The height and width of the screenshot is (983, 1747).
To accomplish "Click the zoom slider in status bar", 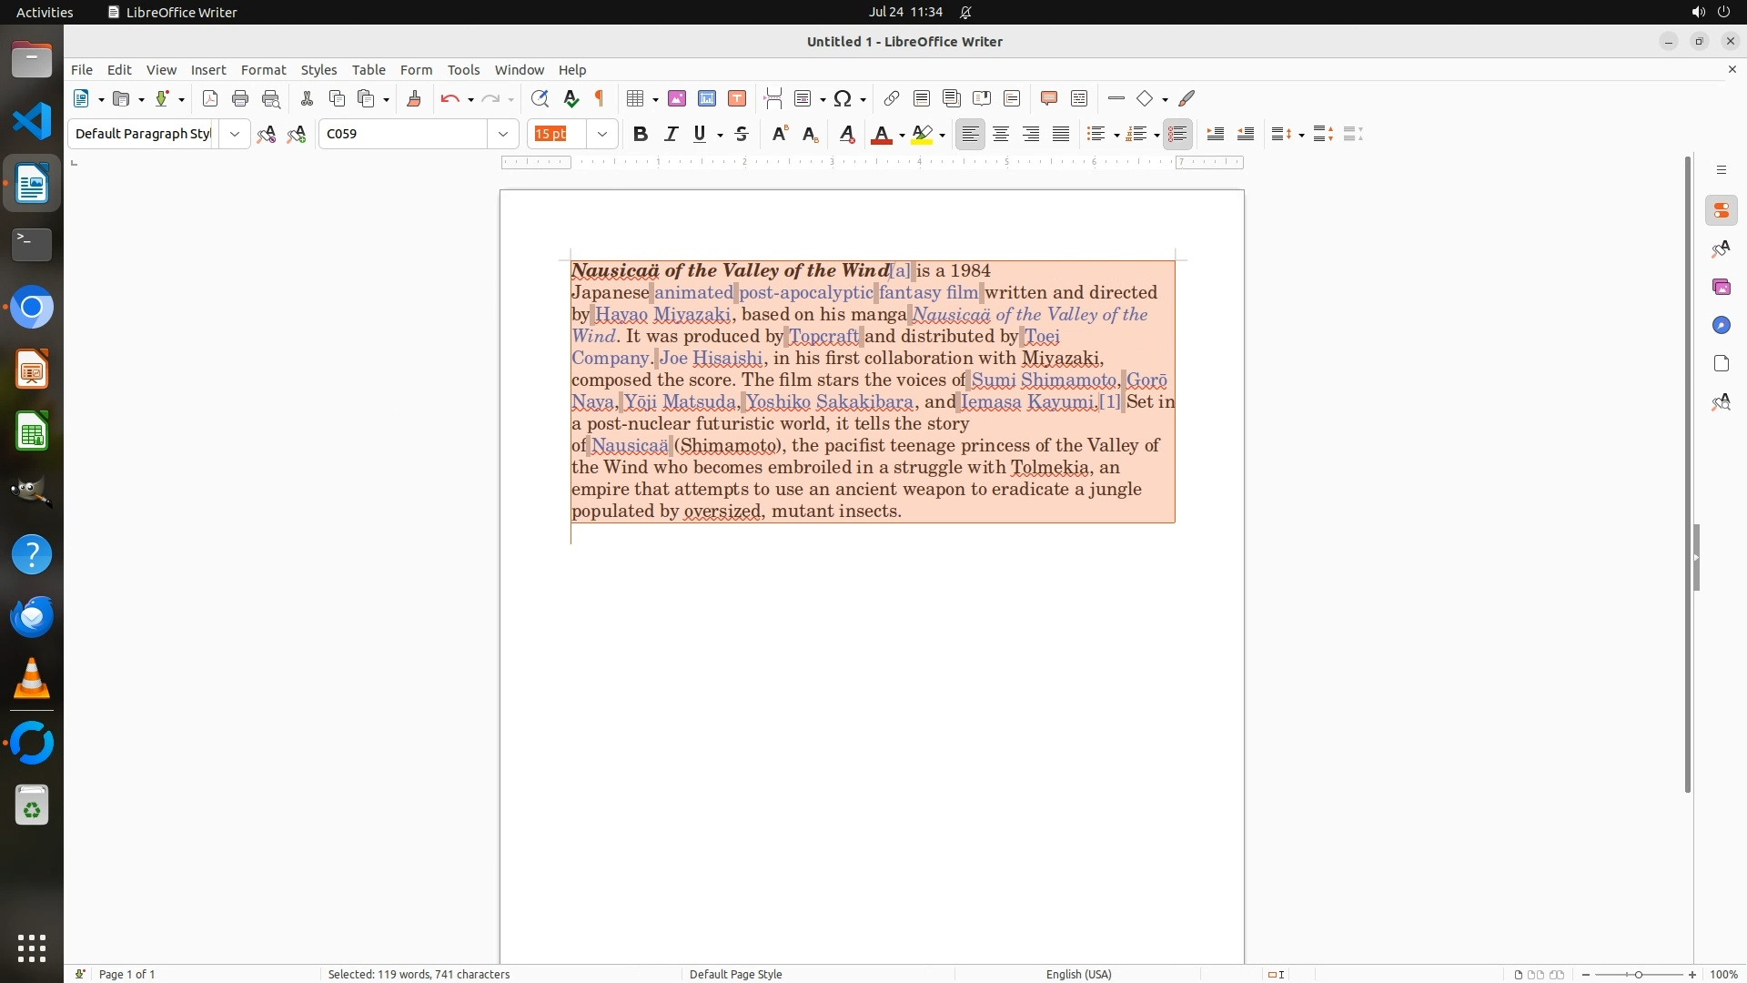I will coord(1638,975).
